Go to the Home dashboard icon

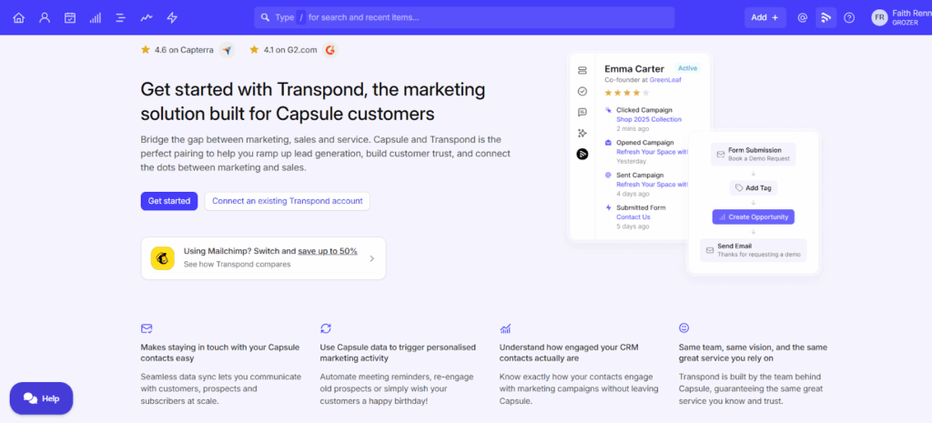[x=19, y=17]
